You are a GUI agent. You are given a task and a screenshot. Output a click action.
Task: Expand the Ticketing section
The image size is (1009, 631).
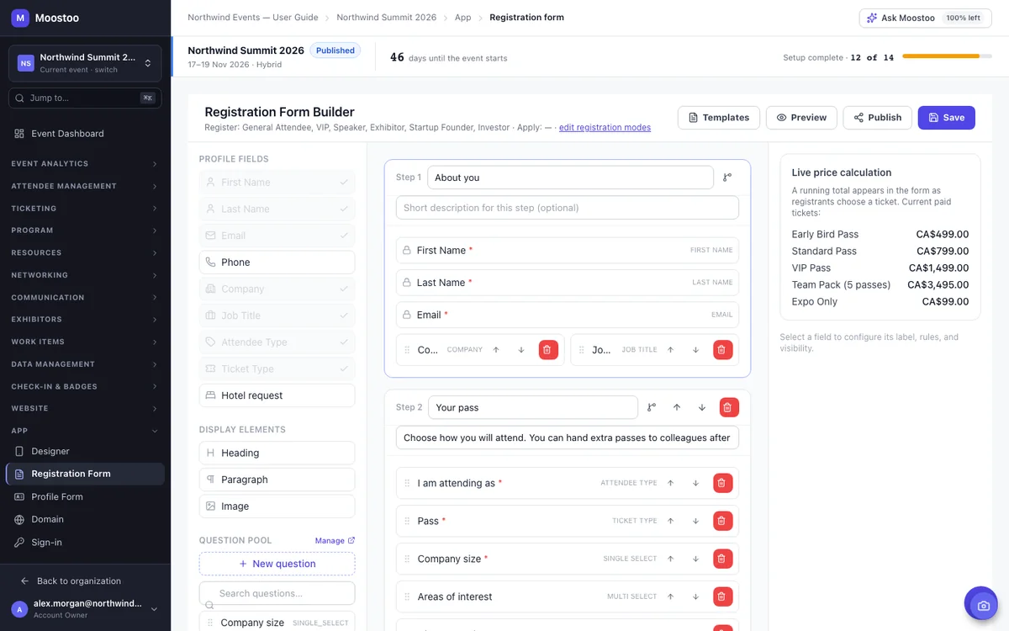(85, 209)
